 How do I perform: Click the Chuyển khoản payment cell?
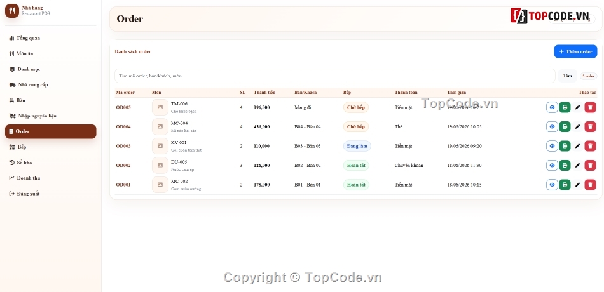(x=409, y=166)
